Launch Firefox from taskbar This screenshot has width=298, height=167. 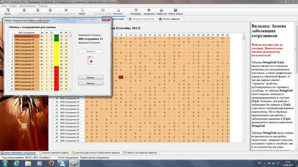coord(51,163)
